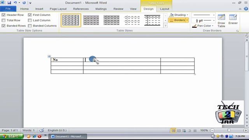Switch to Outline view
Image resolution: width=249 pixels, height=140 pixels.
[189, 131]
